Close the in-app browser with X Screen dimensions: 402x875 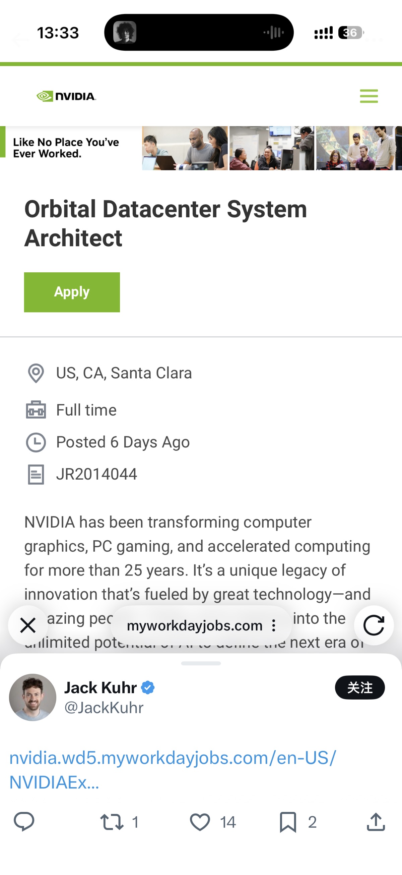point(28,625)
